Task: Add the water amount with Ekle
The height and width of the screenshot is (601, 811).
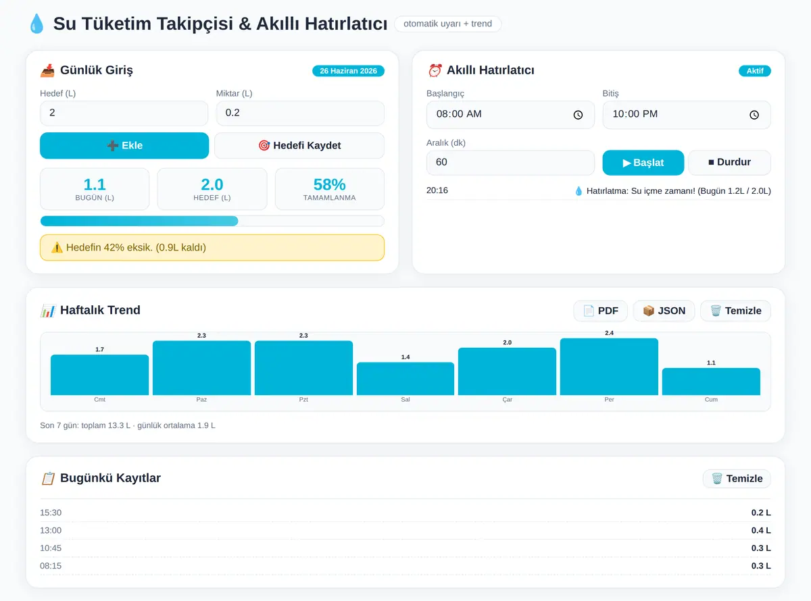Action: click(x=124, y=145)
